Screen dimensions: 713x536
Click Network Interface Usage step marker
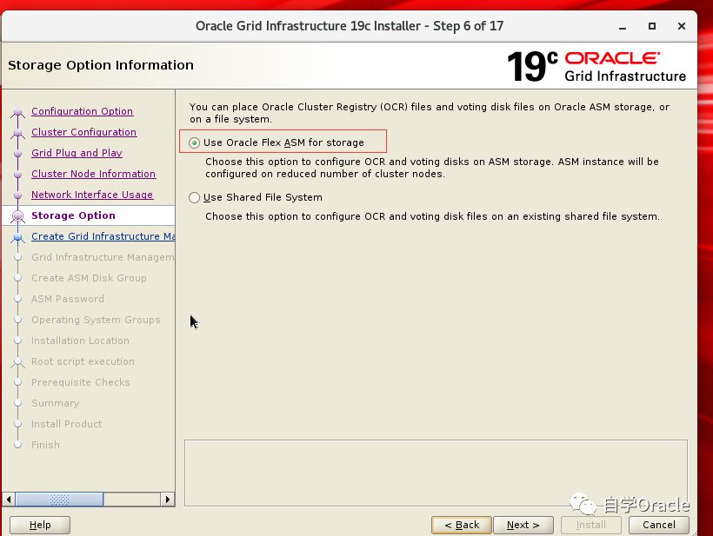[x=17, y=195]
